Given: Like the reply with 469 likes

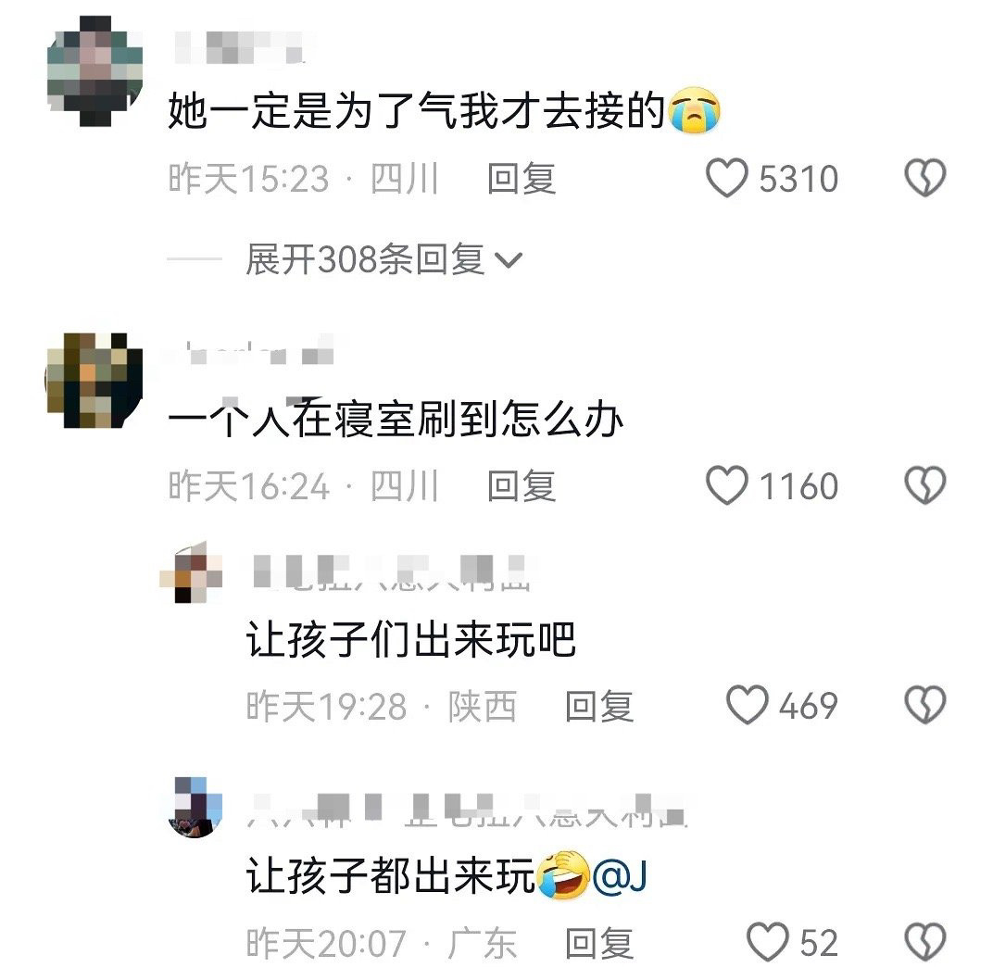Looking at the screenshot, I should 748,705.
